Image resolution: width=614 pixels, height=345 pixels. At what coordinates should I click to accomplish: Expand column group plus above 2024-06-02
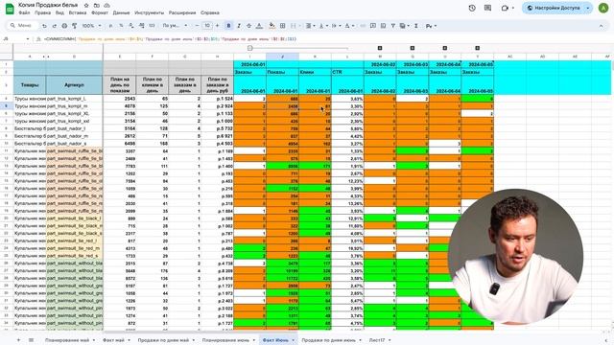pyautogui.click(x=380, y=48)
